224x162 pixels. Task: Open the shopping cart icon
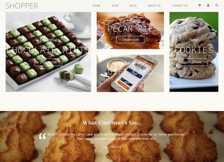[x=200, y=6]
